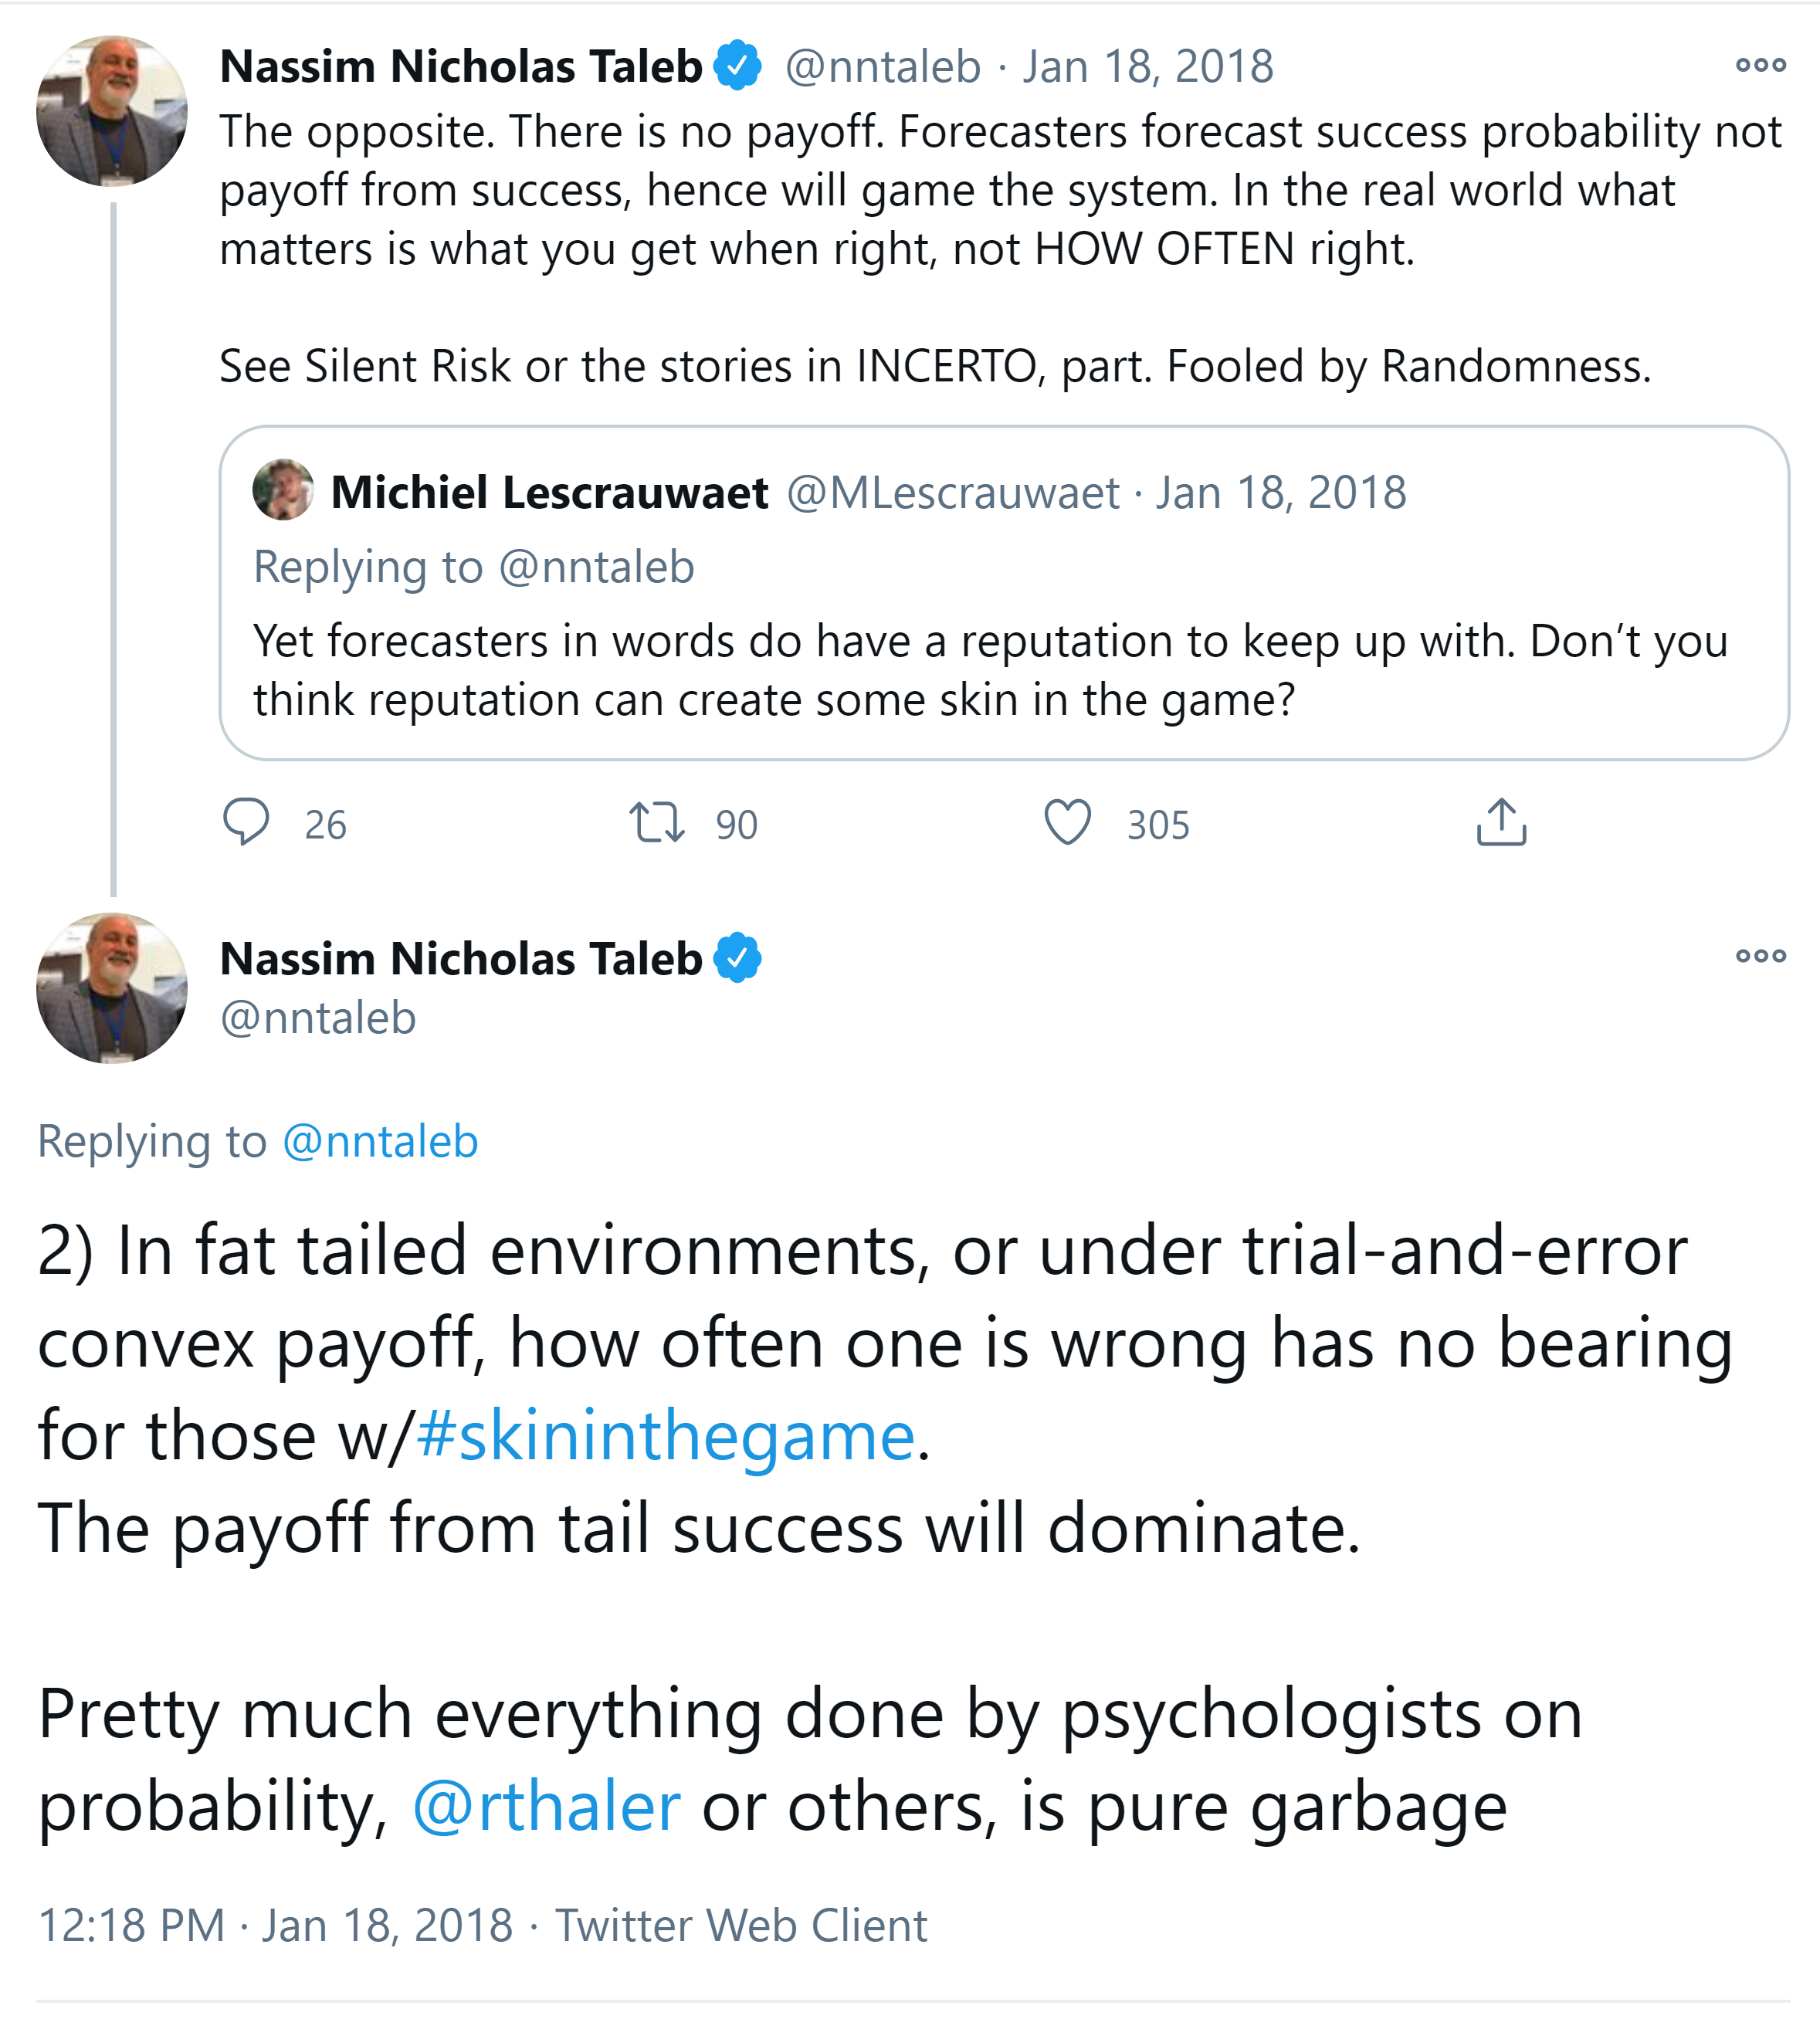1820x2036 pixels.
Task: Click the Nassim Nicholas Taleb name on the second tweet
Action: (x=461, y=958)
